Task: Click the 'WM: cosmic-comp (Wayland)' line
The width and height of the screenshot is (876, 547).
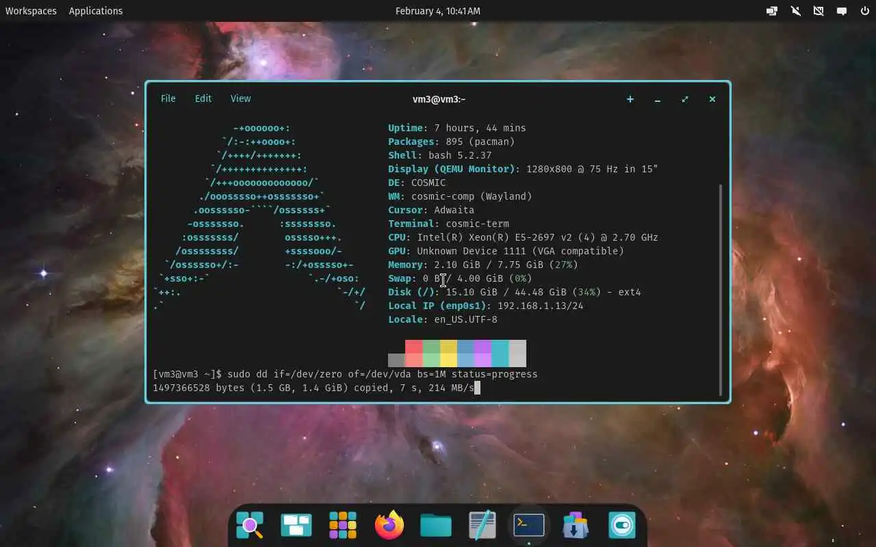Action: coord(460,196)
